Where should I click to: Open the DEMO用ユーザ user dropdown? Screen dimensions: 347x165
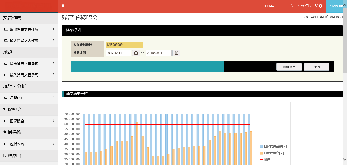tap(309, 6)
